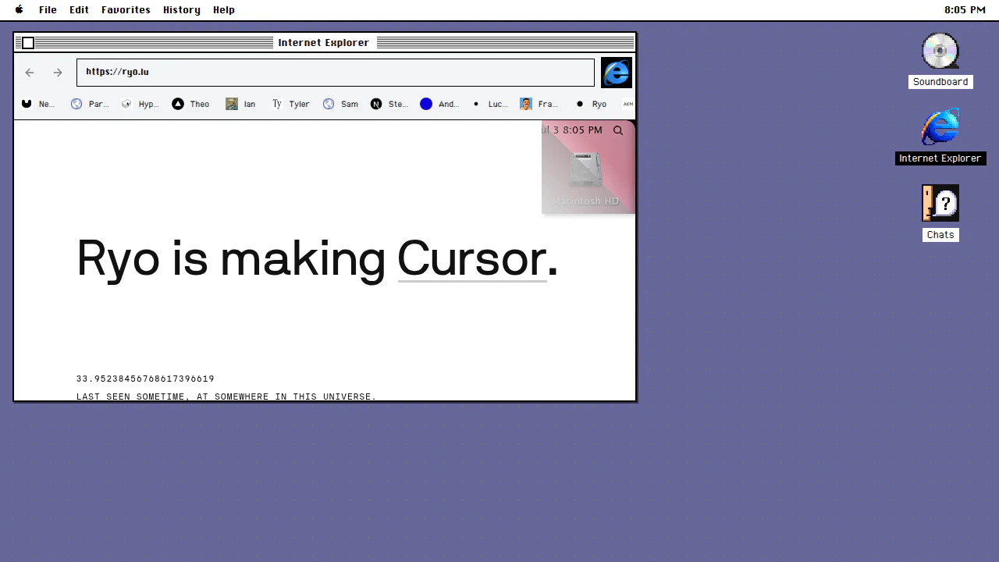
Task: Open the Tyler favorite bookmark
Action: 290,104
